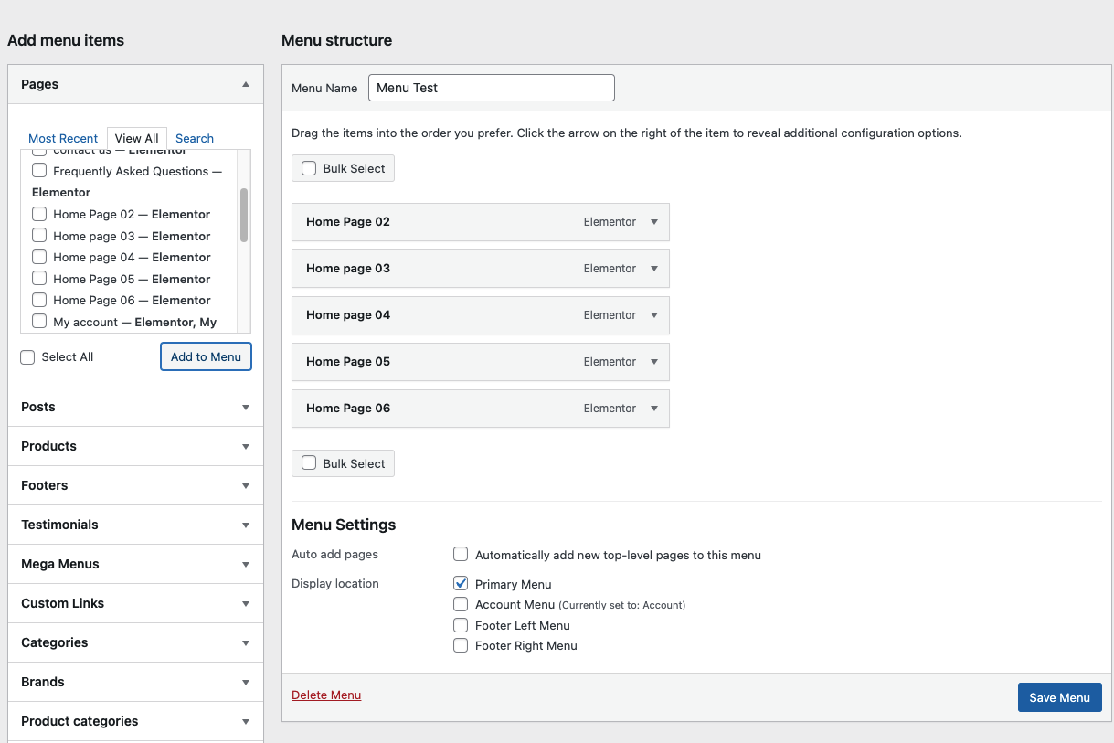Expand the Custom Links section
This screenshot has height=743, width=1114.
[245, 604]
